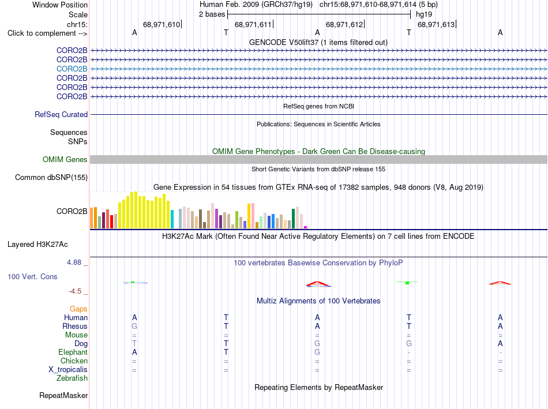Click the OMIM Genes track label
This screenshot has height=409, width=548.
tap(65, 159)
